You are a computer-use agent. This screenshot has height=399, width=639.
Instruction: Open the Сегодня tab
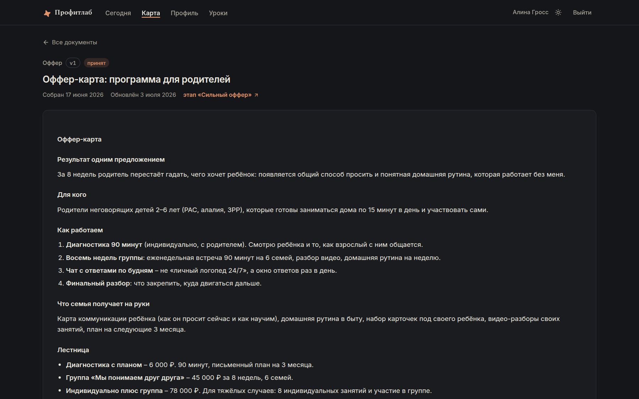(118, 13)
